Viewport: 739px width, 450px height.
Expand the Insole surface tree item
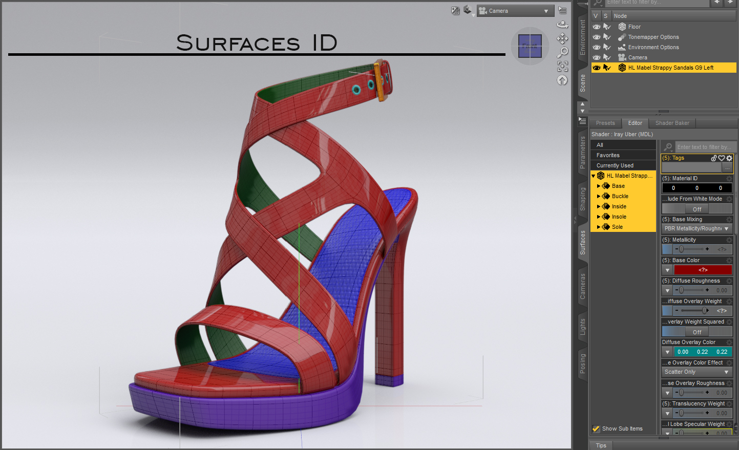click(599, 217)
